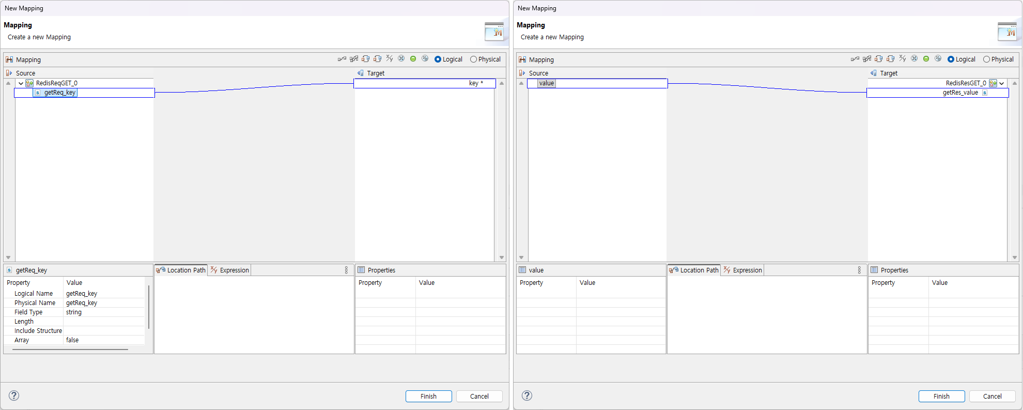Open the three-dot view menu in the left window
This screenshot has width=1023, height=410.
click(346, 270)
